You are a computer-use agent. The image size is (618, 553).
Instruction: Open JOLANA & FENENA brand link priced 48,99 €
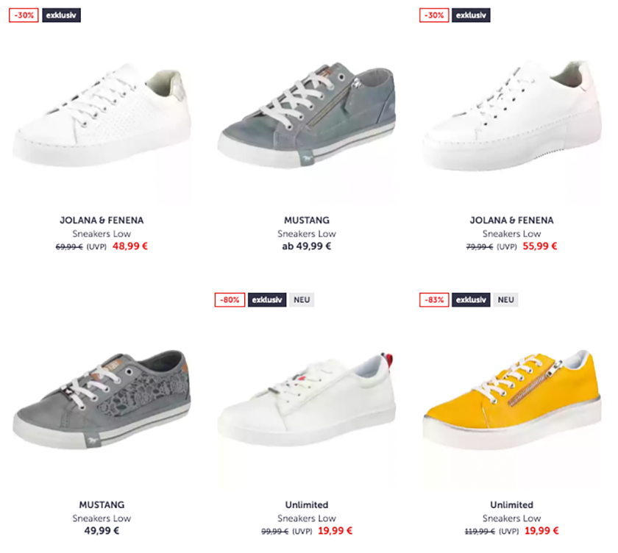click(102, 220)
